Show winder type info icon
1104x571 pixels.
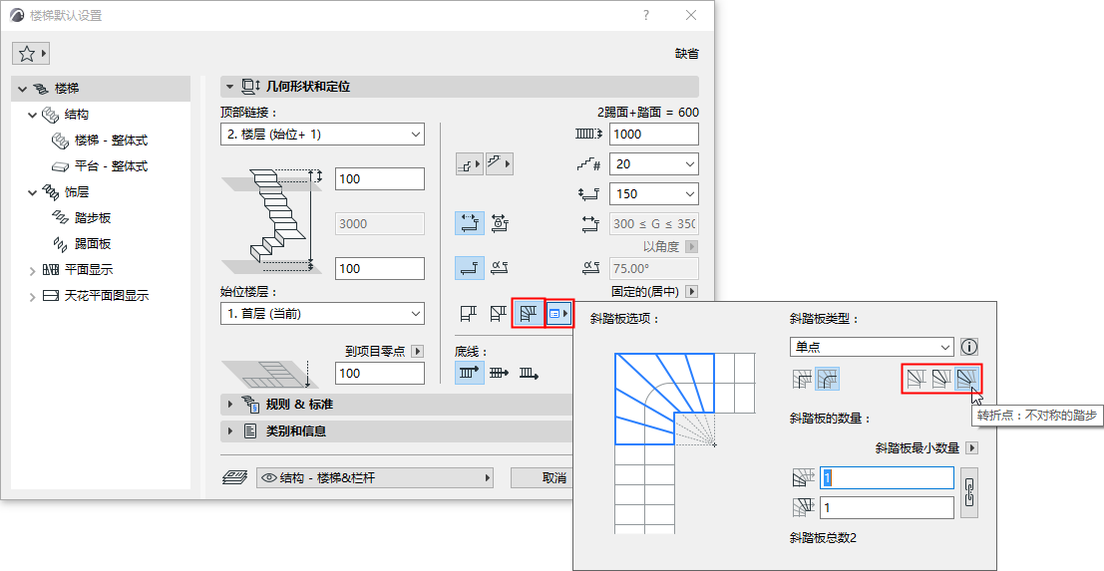(x=970, y=347)
